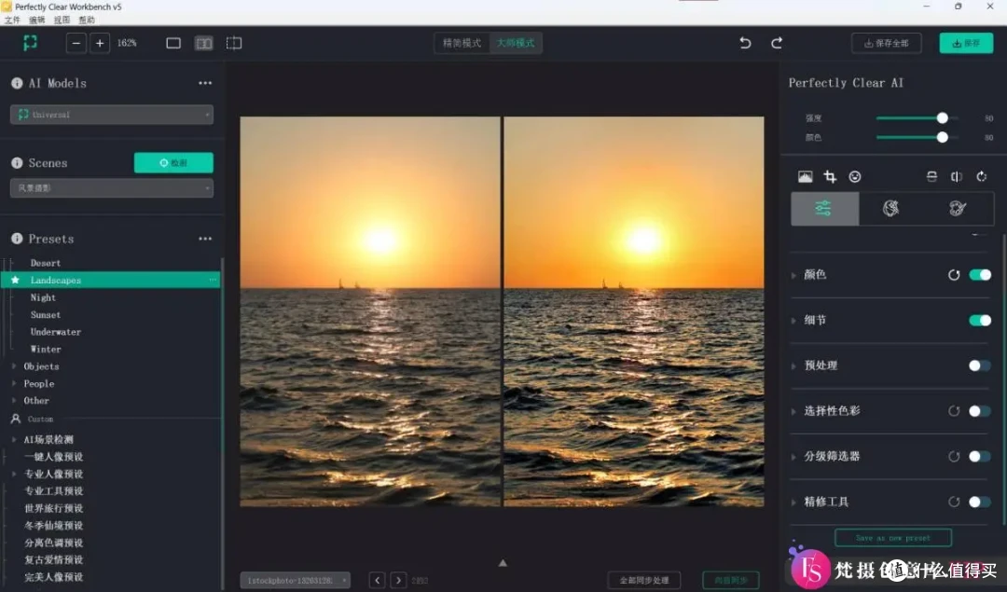1007x592 pixels.
Task: Switch to 精简模式 tab
Action: click(462, 43)
